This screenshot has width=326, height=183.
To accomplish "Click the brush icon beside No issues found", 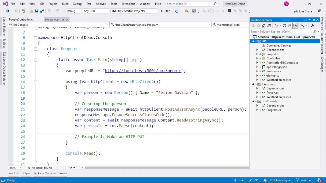I will [x=71, y=168].
